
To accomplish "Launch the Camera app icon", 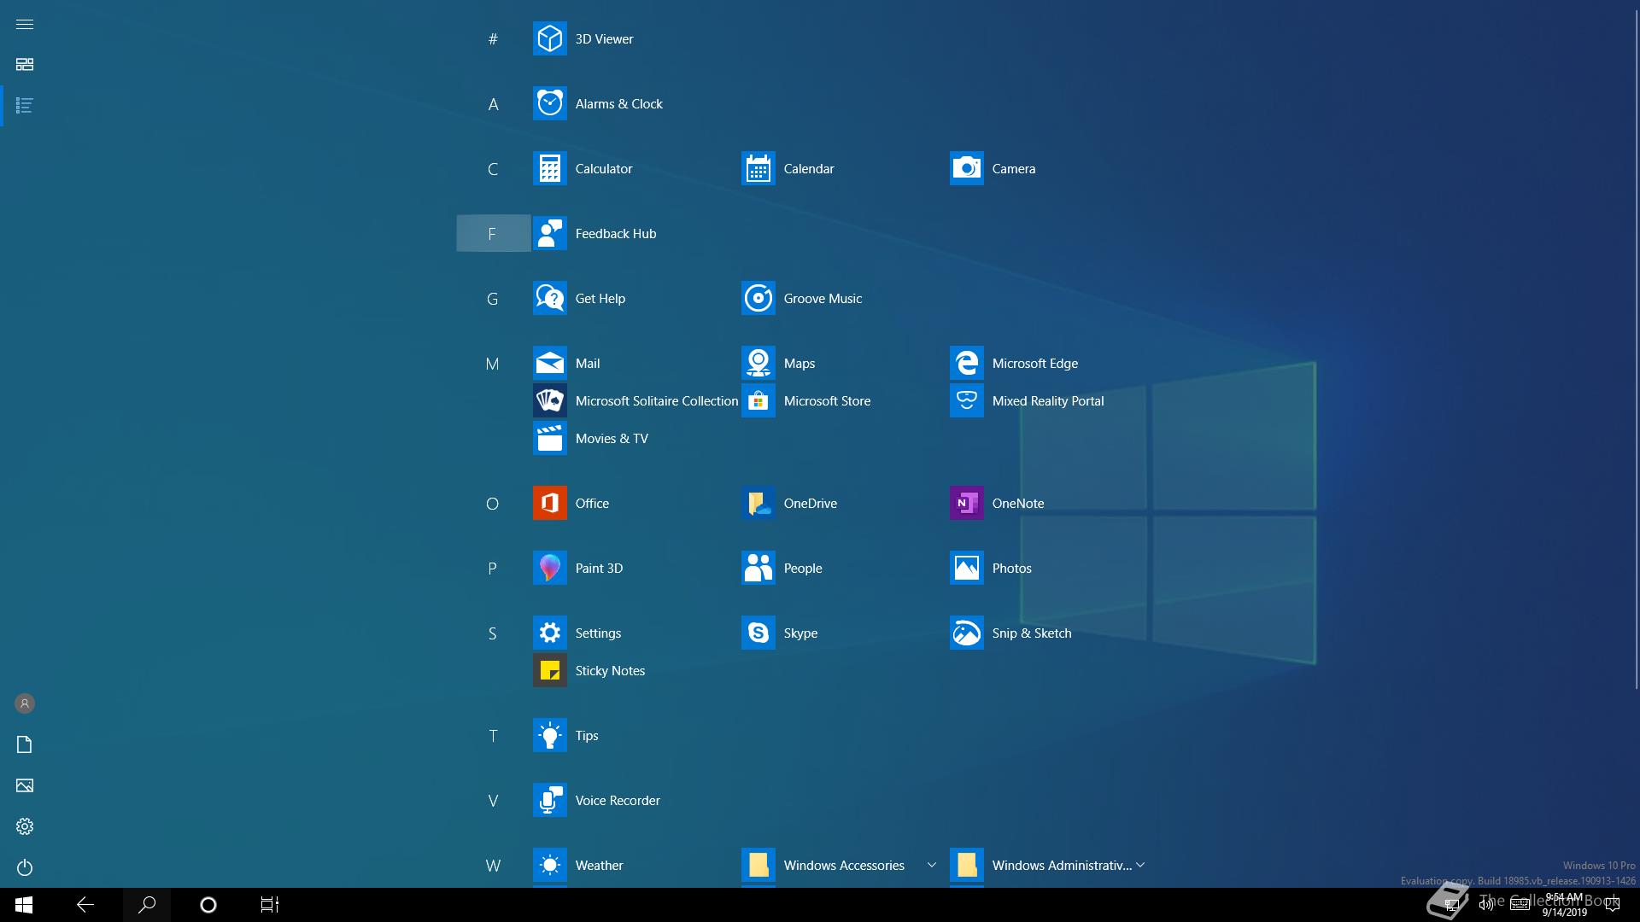I will point(966,168).
